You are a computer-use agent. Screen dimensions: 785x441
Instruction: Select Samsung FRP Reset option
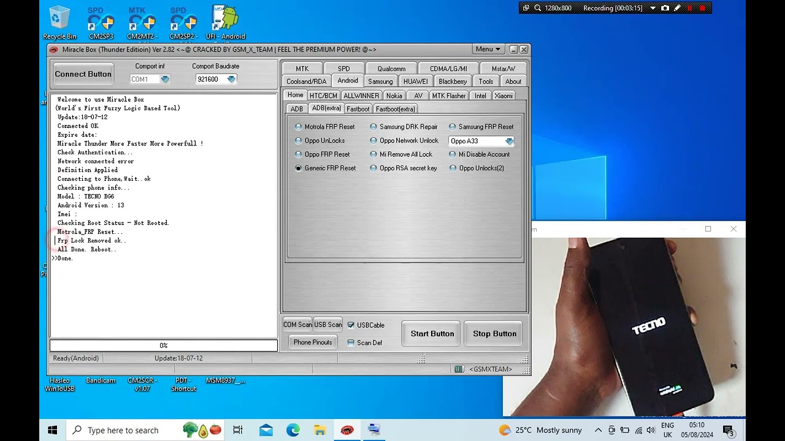tap(481, 127)
